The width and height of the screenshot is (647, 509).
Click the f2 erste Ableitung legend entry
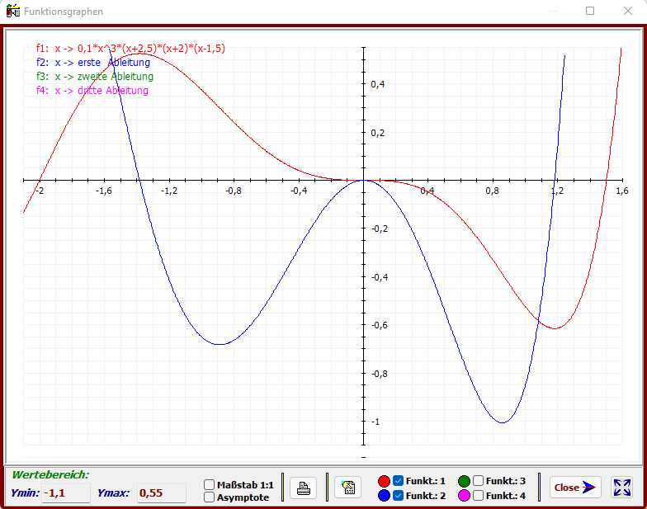[x=92, y=63]
